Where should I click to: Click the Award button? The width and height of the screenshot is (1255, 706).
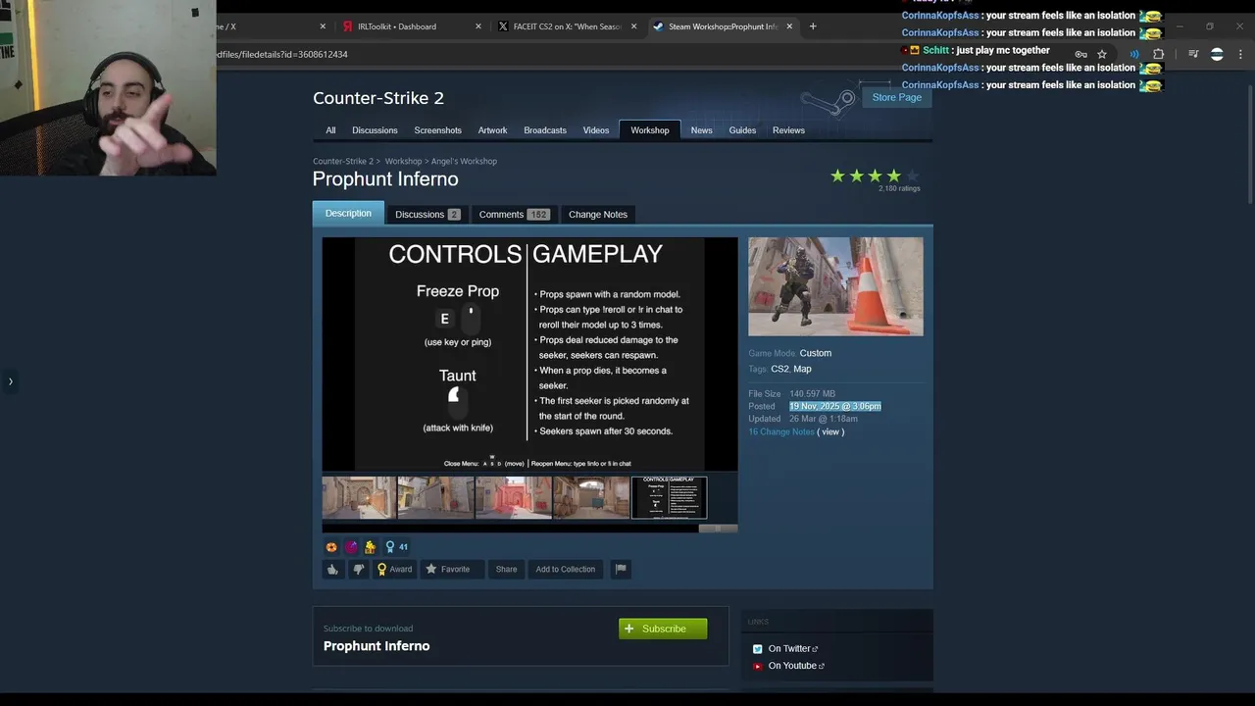click(395, 569)
